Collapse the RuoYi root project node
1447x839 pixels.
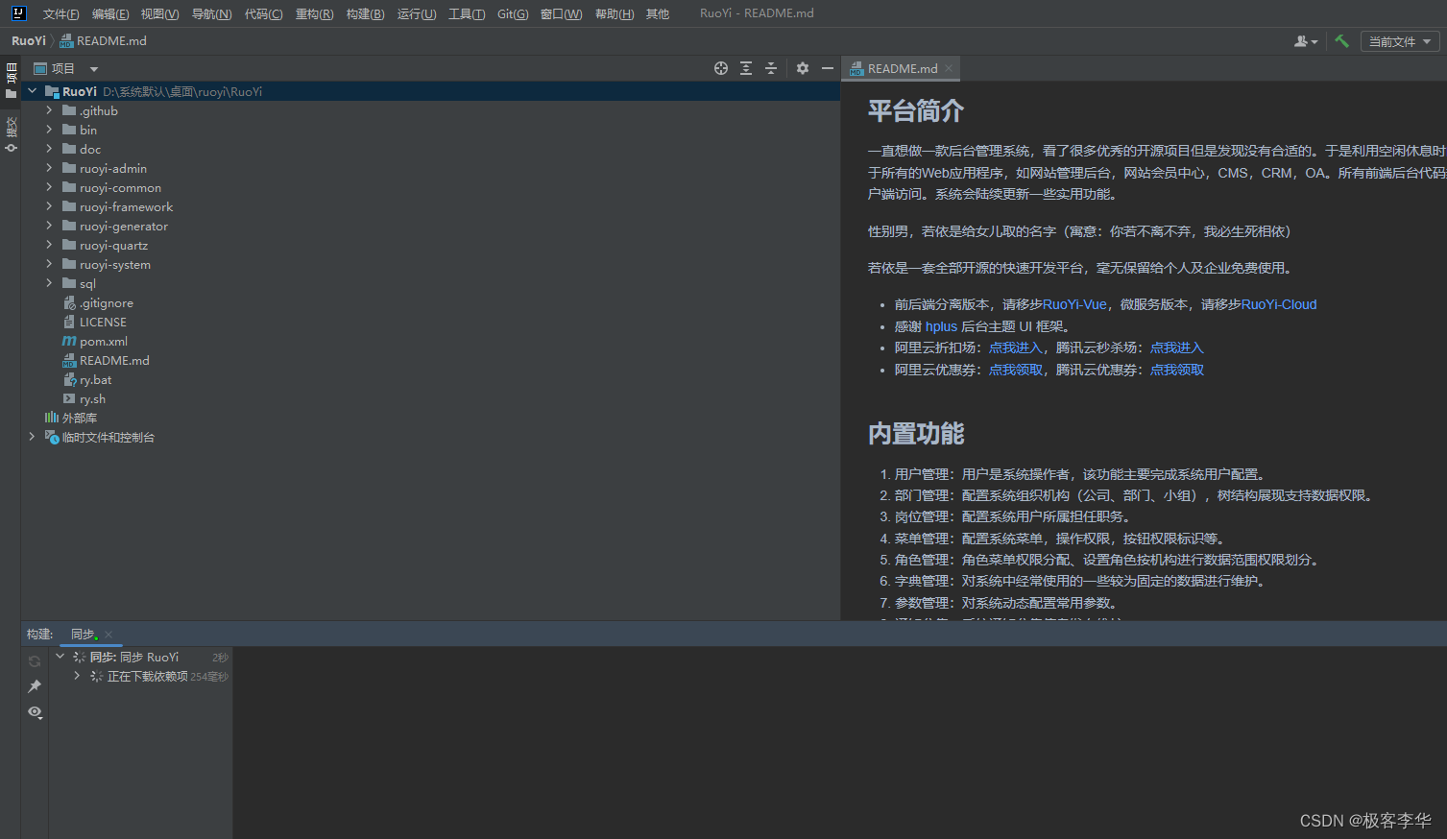[33, 91]
